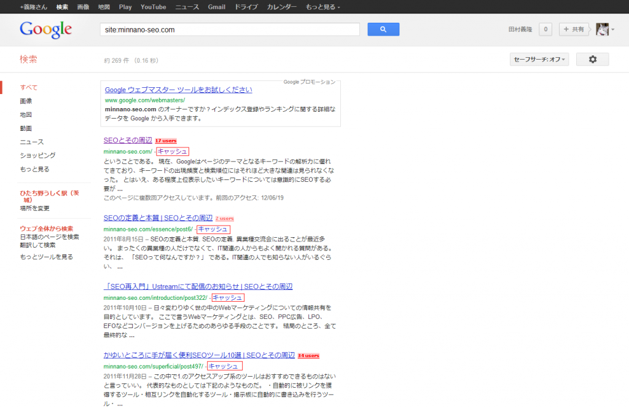Image resolution: width=629 pixels, height=408 pixels.
Task: Open Gmail in the top bar
Action: pyautogui.click(x=217, y=7)
